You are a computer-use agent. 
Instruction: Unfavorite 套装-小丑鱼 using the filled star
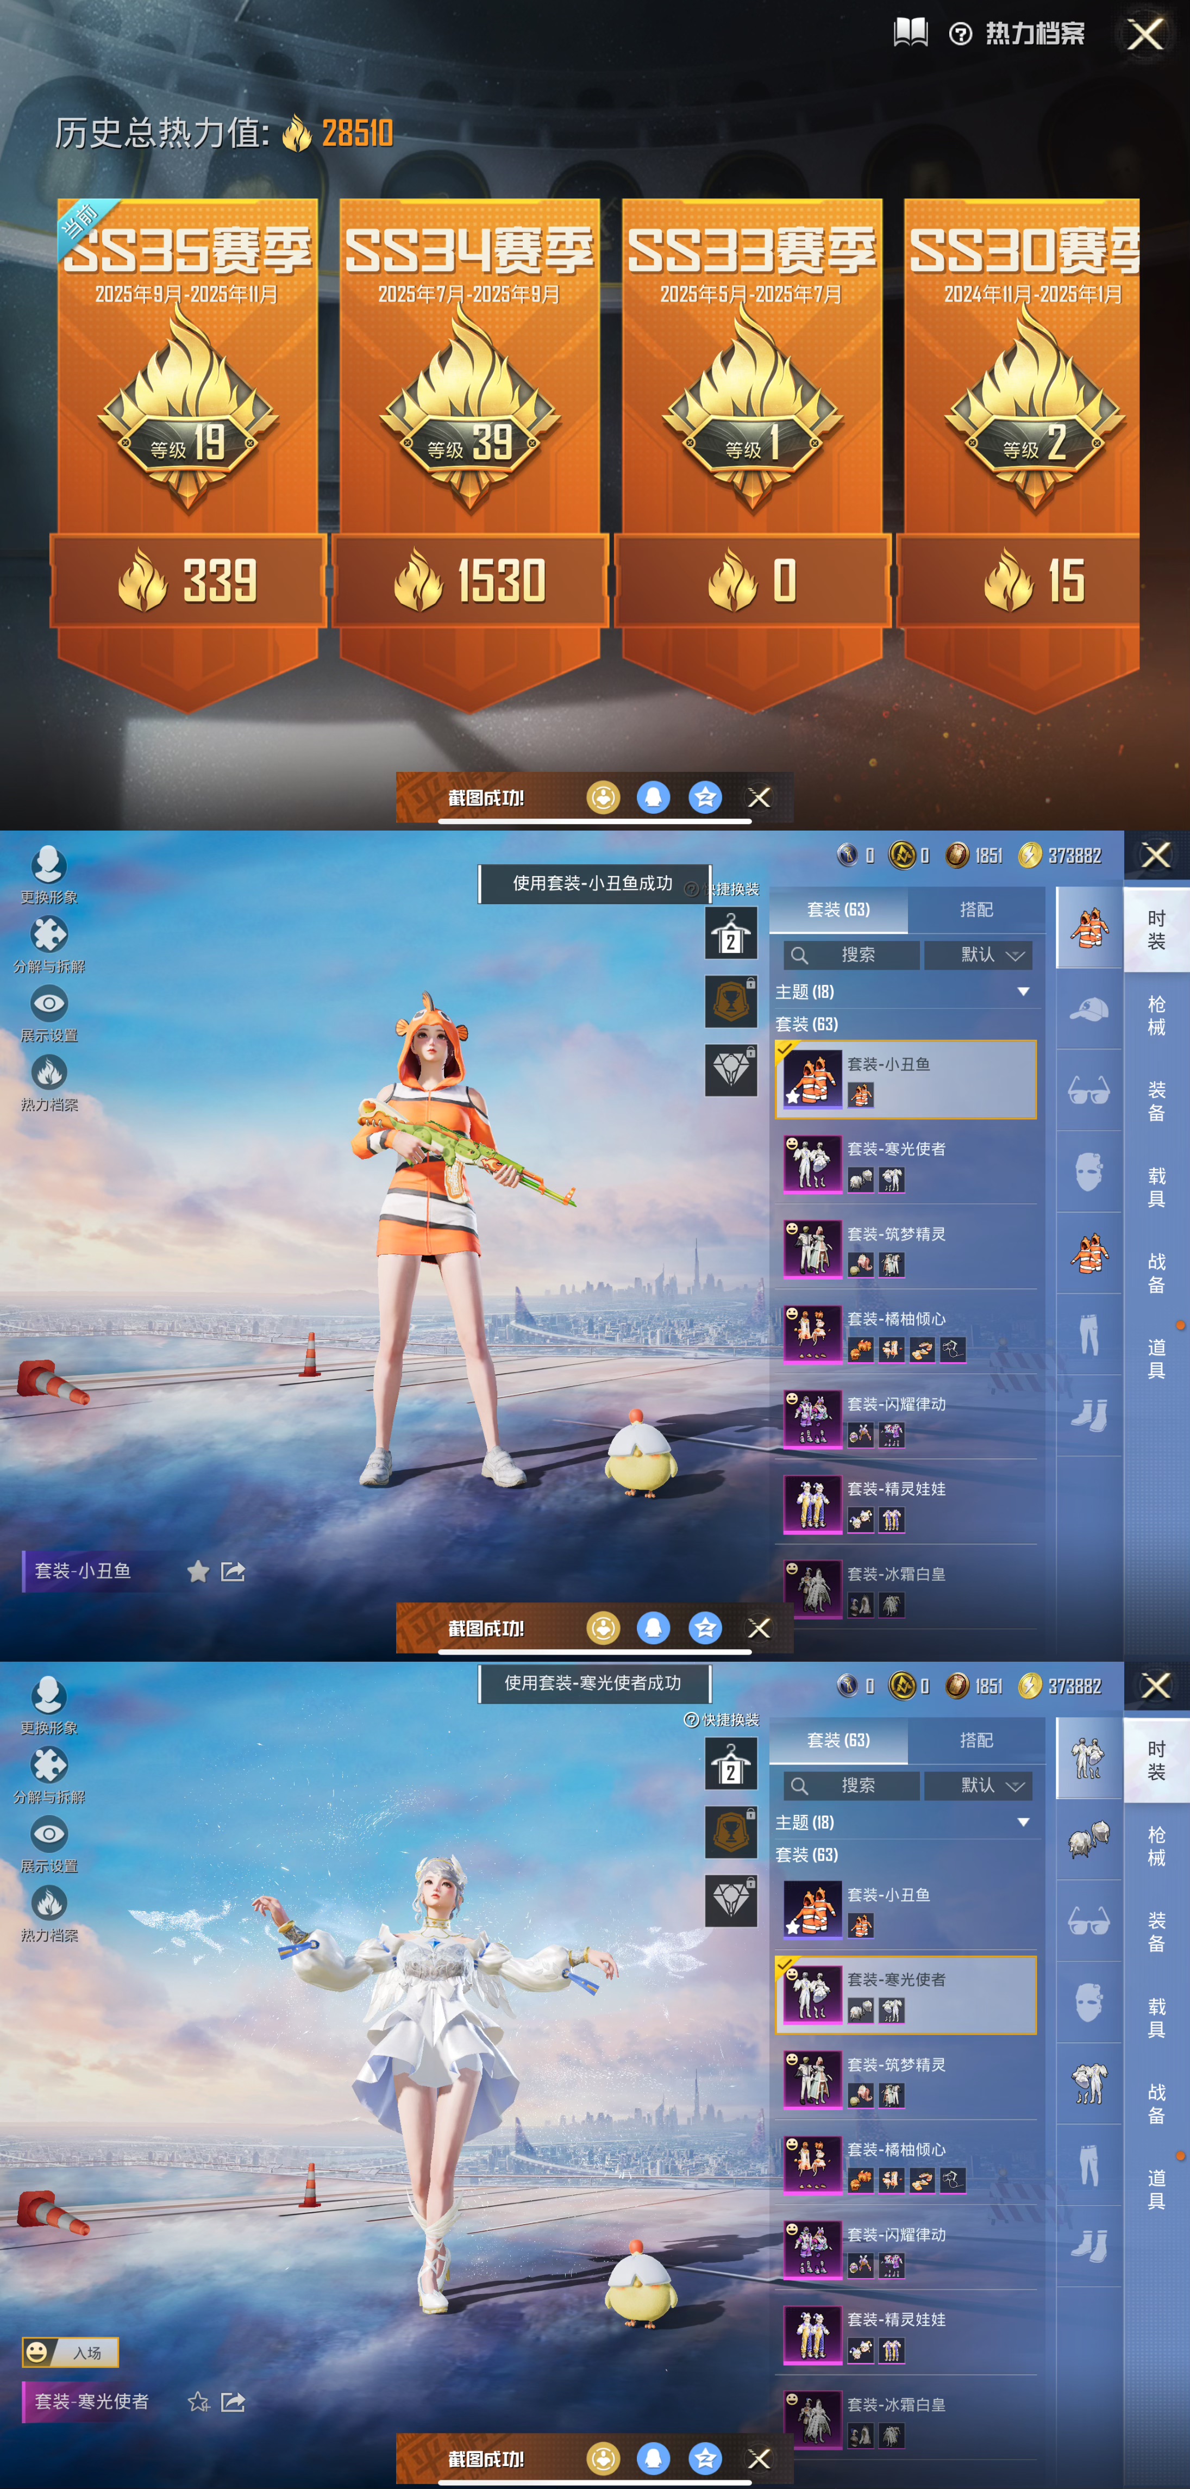click(x=198, y=1571)
